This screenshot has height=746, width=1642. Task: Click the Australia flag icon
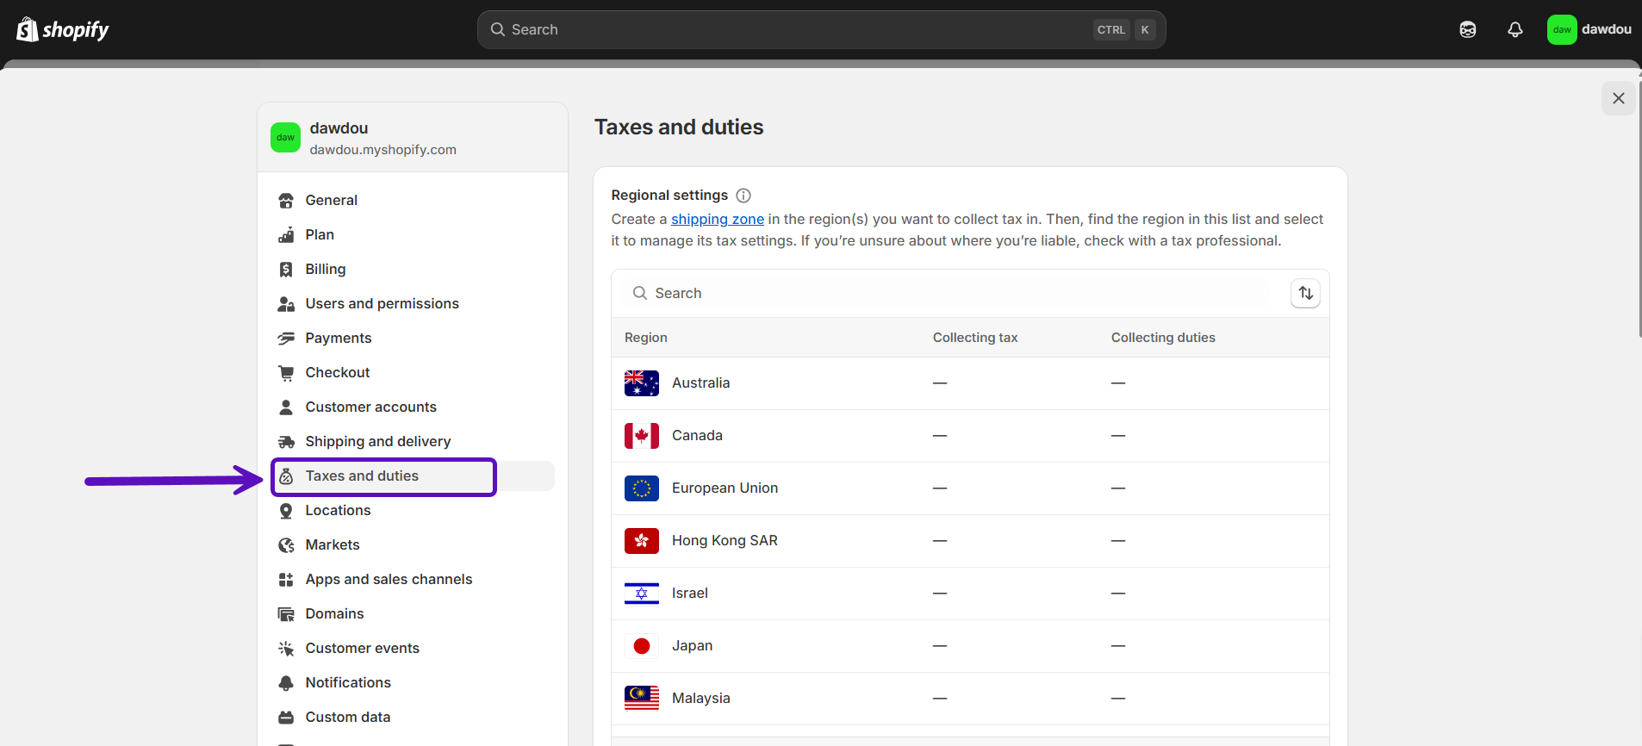pos(641,383)
